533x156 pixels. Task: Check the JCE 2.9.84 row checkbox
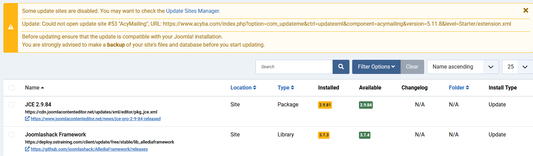[x=11, y=105]
